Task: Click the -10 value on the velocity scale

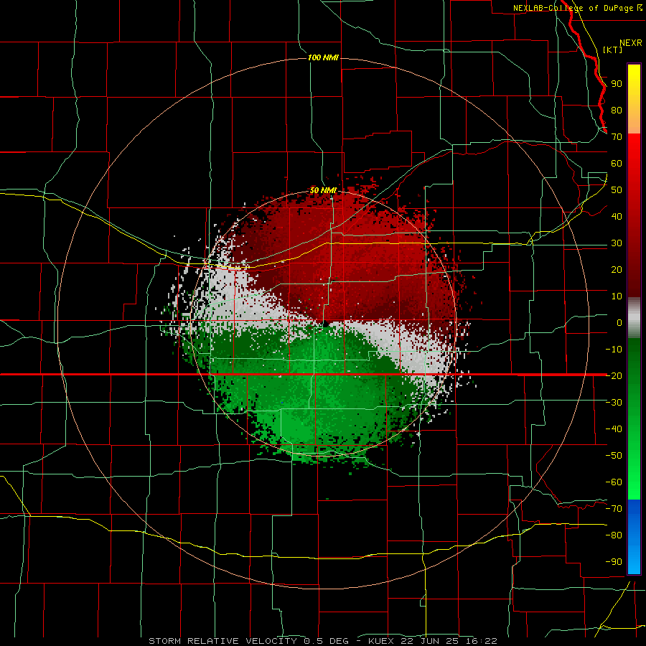Action: 614,350
